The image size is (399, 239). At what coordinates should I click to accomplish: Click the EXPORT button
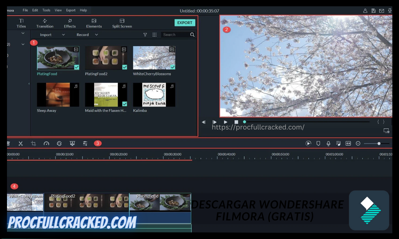[x=185, y=23]
